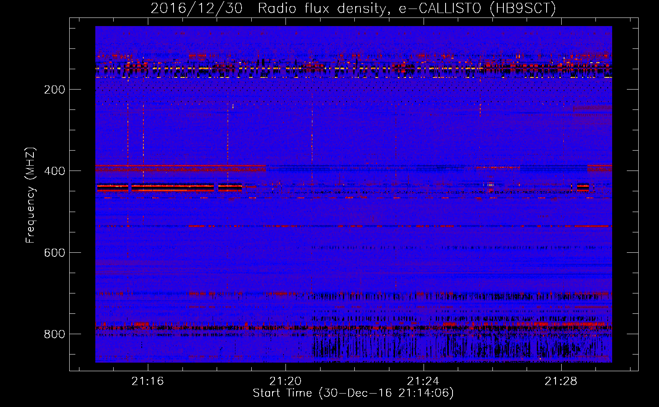The width and height of the screenshot is (659, 407).
Task: Click the 'Start Time (30-Dec-16 21:14:06)' label
Action: point(353,393)
